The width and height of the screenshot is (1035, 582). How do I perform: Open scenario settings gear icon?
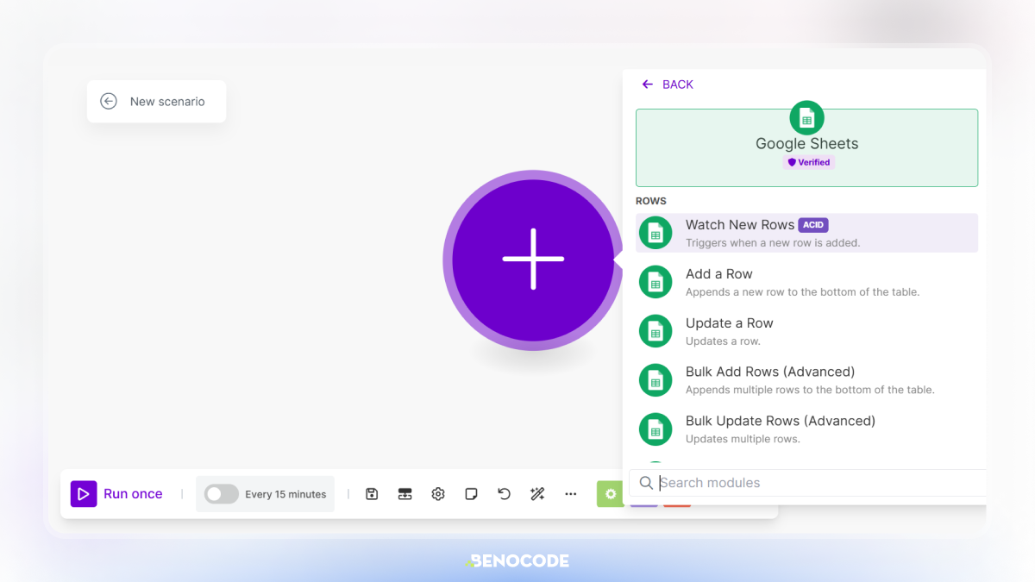click(438, 494)
